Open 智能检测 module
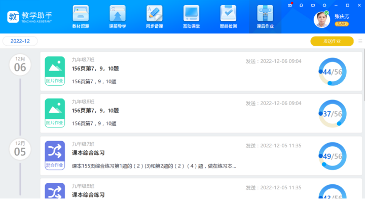 (228, 17)
